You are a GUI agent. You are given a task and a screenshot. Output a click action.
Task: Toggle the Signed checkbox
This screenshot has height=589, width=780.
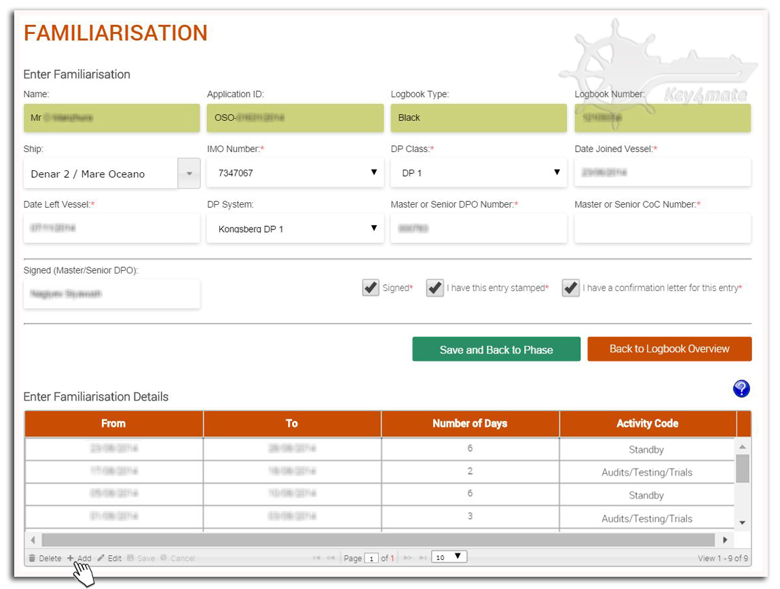click(371, 288)
